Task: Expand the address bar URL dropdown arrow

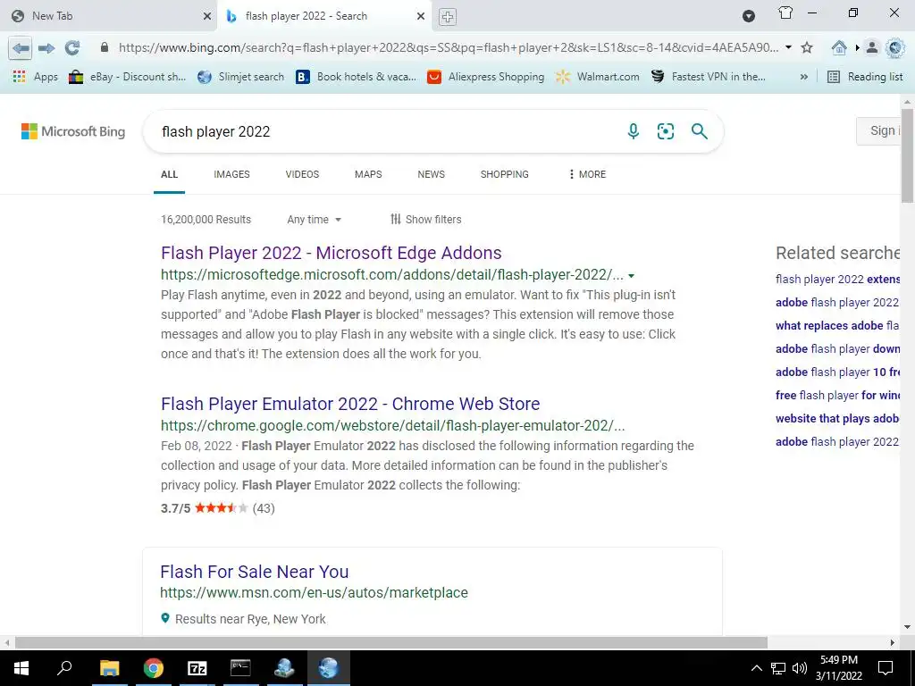Action: pos(788,47)
